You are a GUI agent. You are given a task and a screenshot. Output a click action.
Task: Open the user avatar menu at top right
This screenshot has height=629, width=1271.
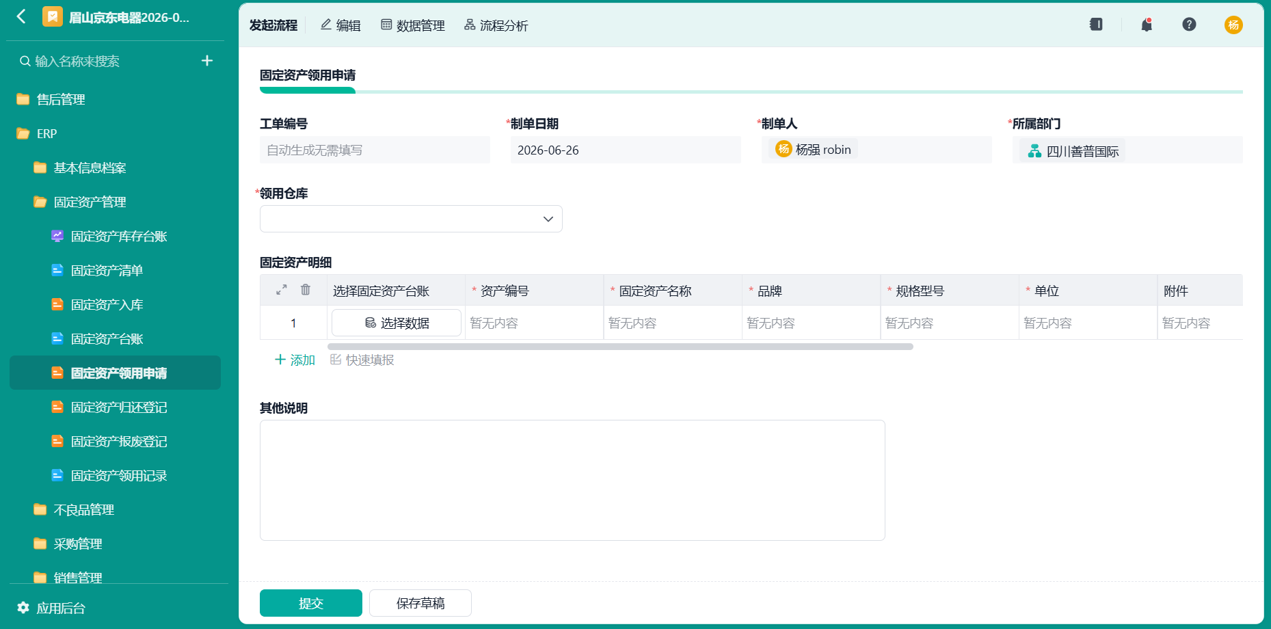click(1233, 25)
